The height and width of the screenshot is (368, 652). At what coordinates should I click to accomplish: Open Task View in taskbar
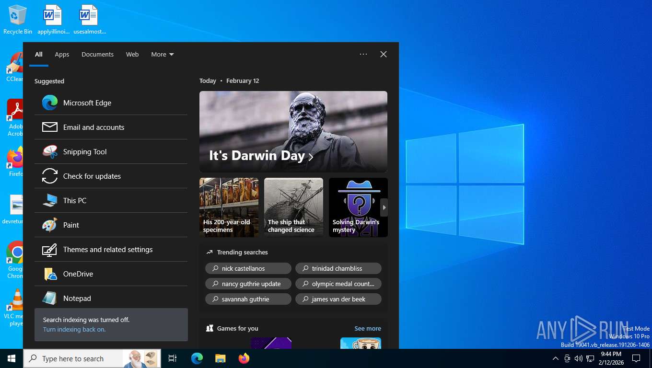[173, 358]
